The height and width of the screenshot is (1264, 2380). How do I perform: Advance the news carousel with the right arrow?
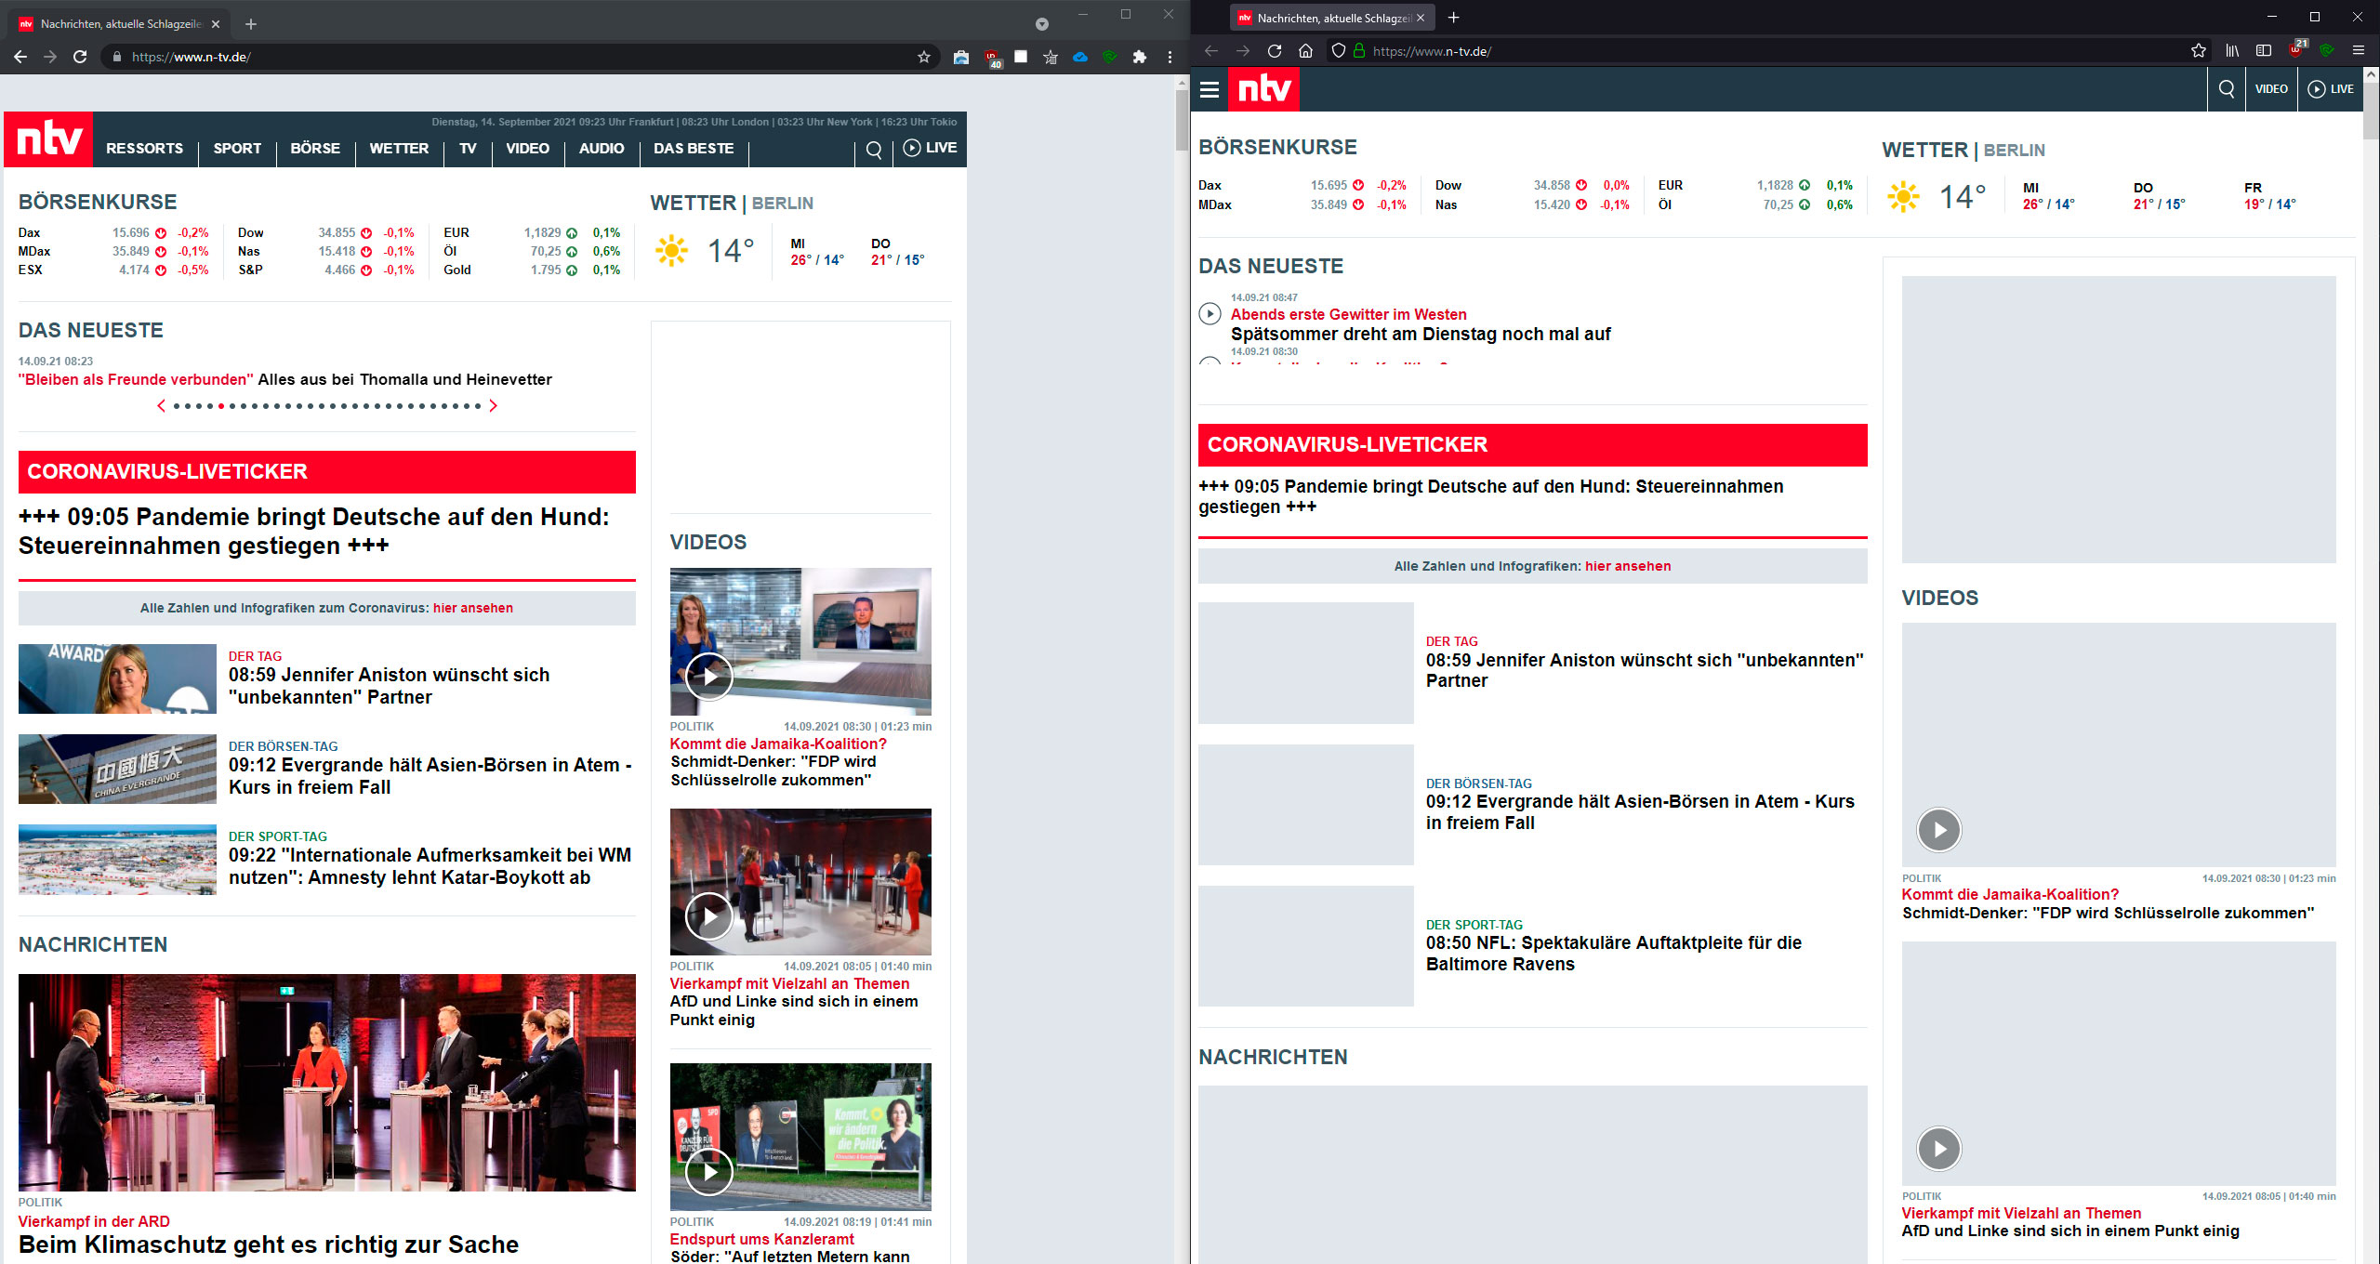[x=493, y=405]
